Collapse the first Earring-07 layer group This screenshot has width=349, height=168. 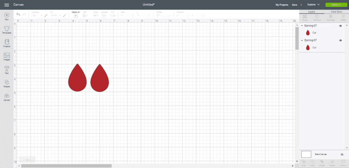click(x=302, y=26)
